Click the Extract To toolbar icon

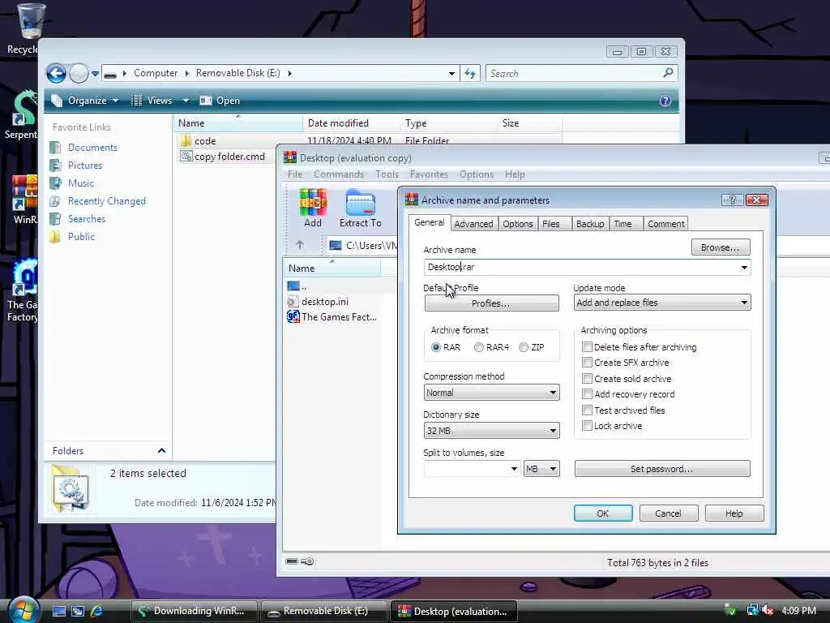coord(361,208)
